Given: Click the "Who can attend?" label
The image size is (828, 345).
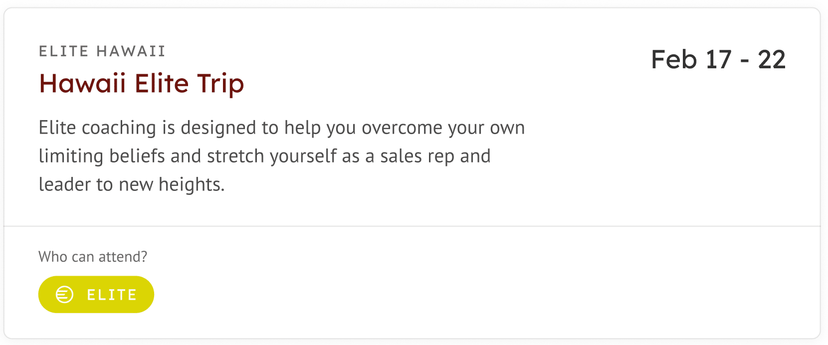Looking at the screenshot, I should pyautogui.click(x=93, y=257).
